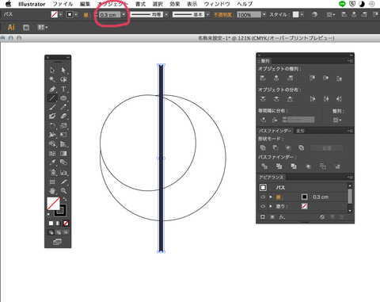Click the 拡張 expand button
380x302 pixels.
(x=327, y=148)
